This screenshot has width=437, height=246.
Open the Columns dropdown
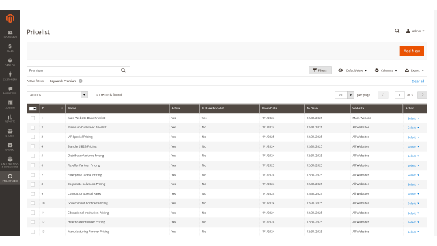click(386, 70)
